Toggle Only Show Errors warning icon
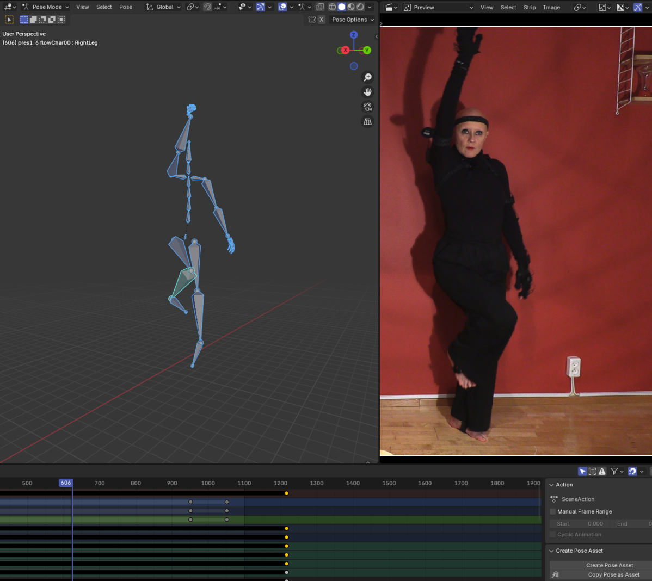652x581 pixels. [602, 472]
